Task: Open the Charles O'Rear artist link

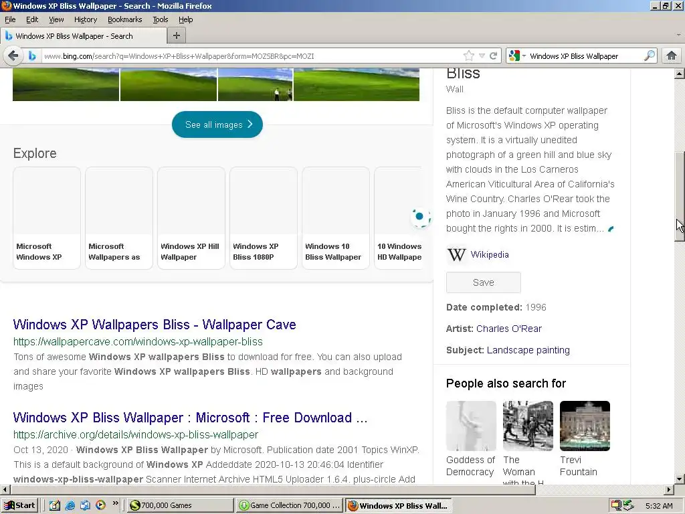Action: [x=509, y=329]
